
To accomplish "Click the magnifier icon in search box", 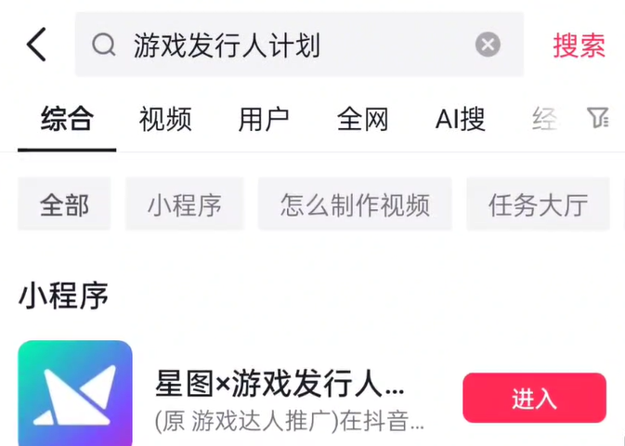I will click(104, 45).
